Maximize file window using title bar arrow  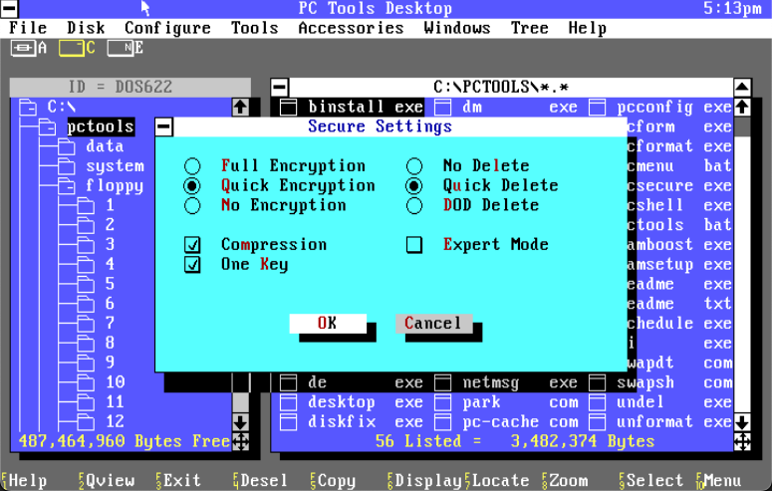click(742, 88)
